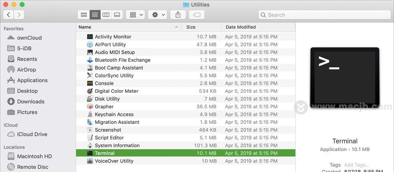Click the large Terminal preview image
Screen dimensions: 394x172
[x=345, y=77]
